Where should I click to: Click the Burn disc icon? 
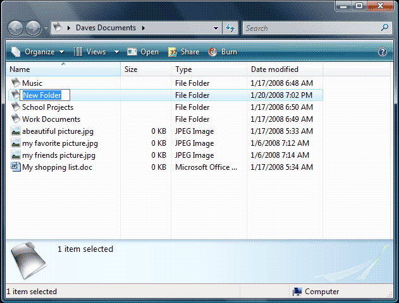[x=212, y=52]
